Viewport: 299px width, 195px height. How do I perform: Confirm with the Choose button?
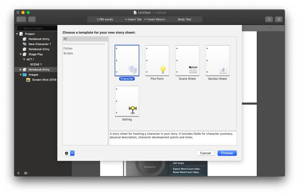pyautogui.click(x=227, y=153)
